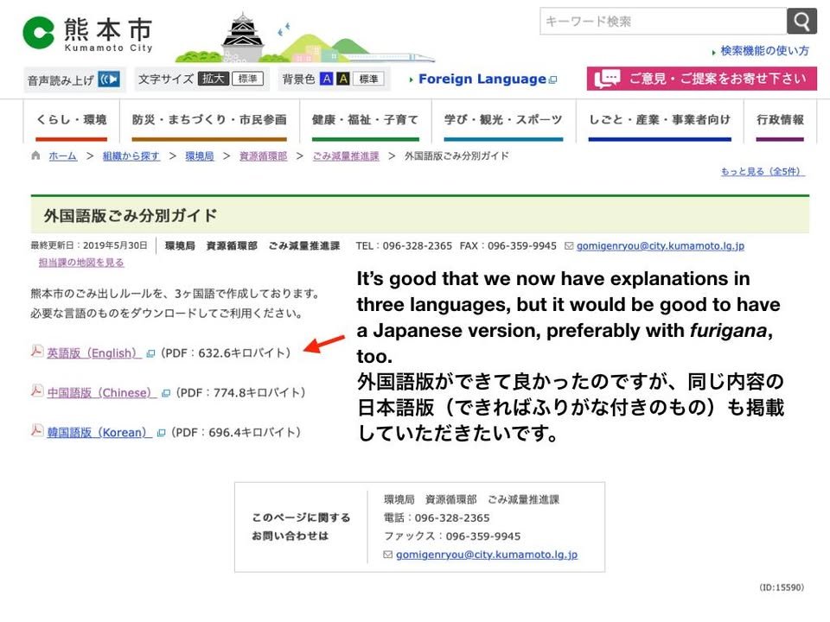Click the keyword search input field

point(662,22)
